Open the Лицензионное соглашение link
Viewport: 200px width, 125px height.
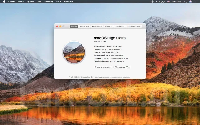(x=119, y=77)
